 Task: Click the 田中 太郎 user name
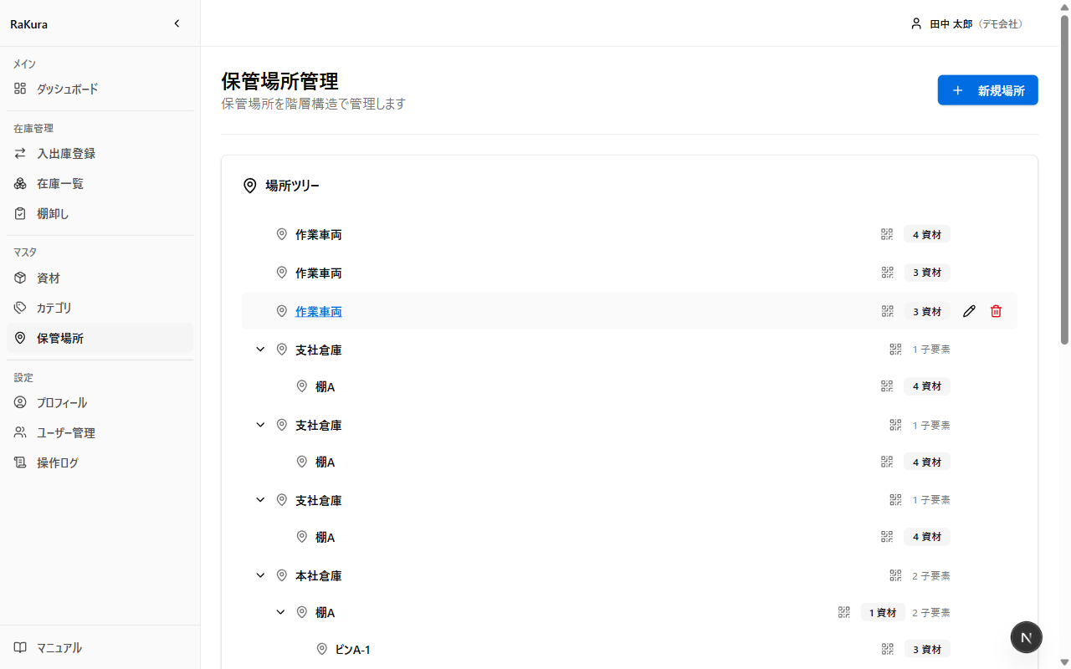coord(951,24)
